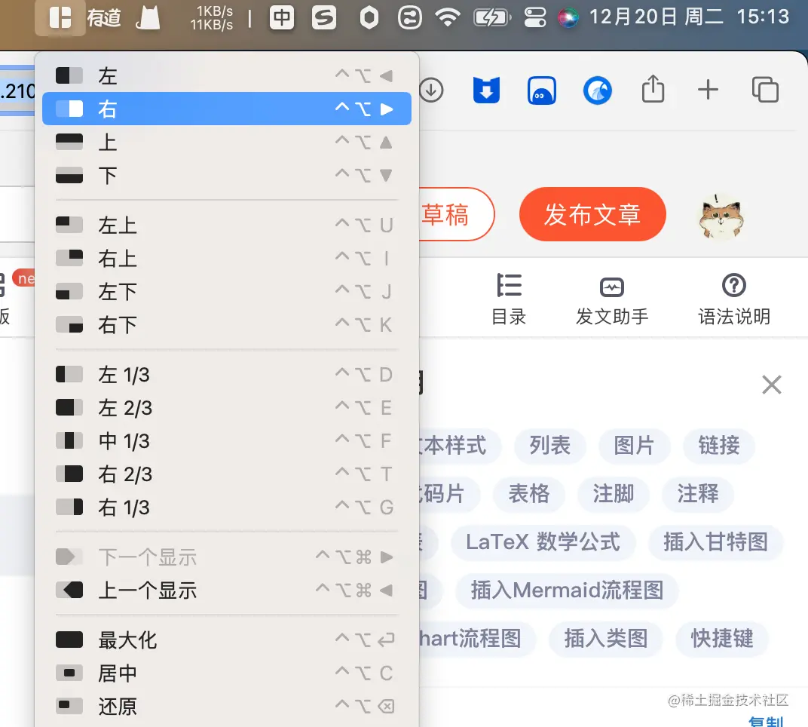Click the battery status icon
Image resolution: width=808 pixels, height=727 pixels.
tap(492, 17)
